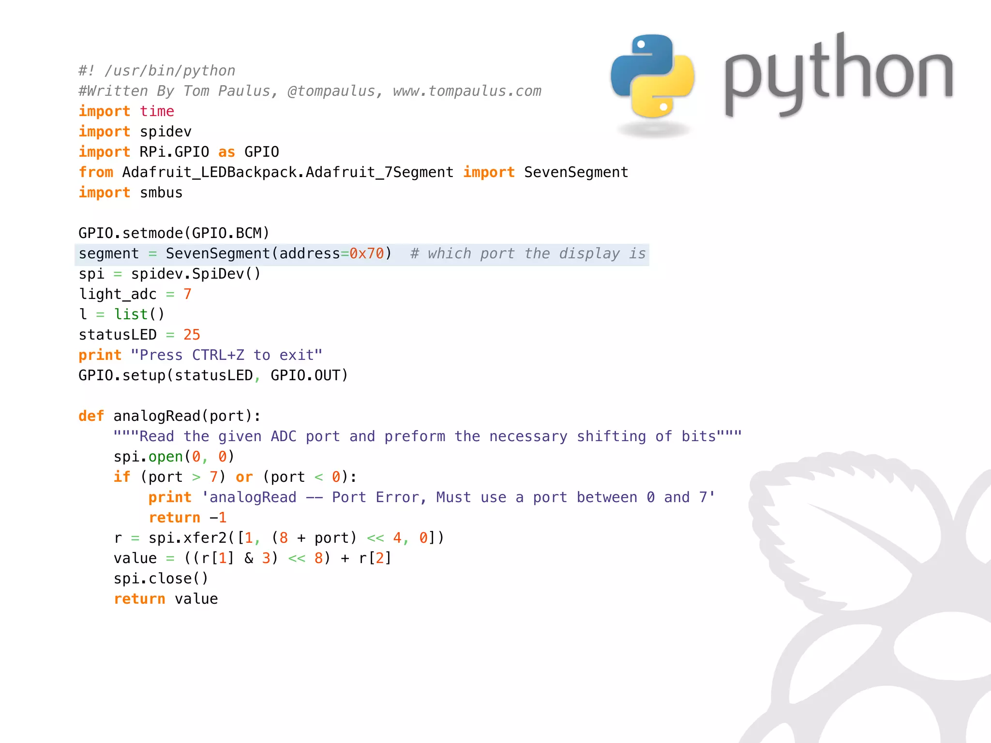Click the 'return value' line
The image size is (991, 743).
165,599
